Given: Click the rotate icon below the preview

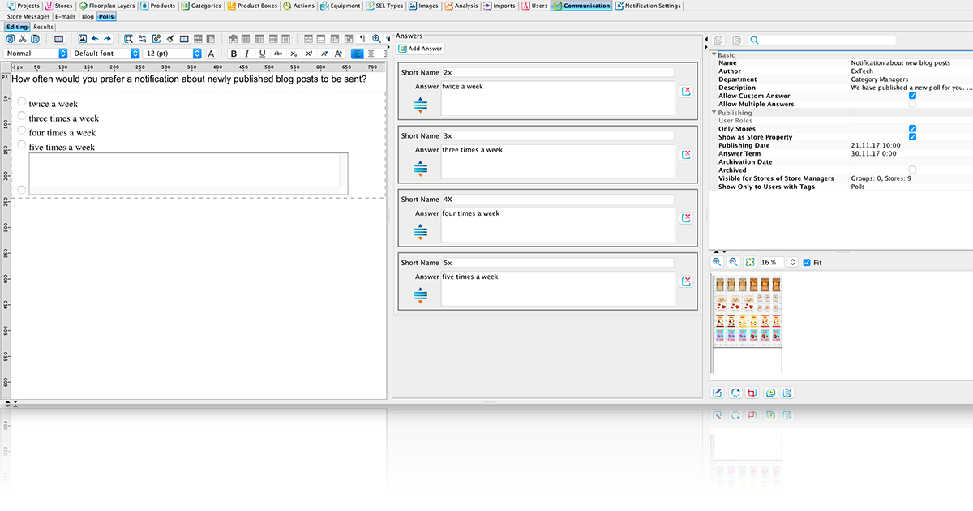Looking at the screenshot, I should pyautogui.click(x=735, y=393).
